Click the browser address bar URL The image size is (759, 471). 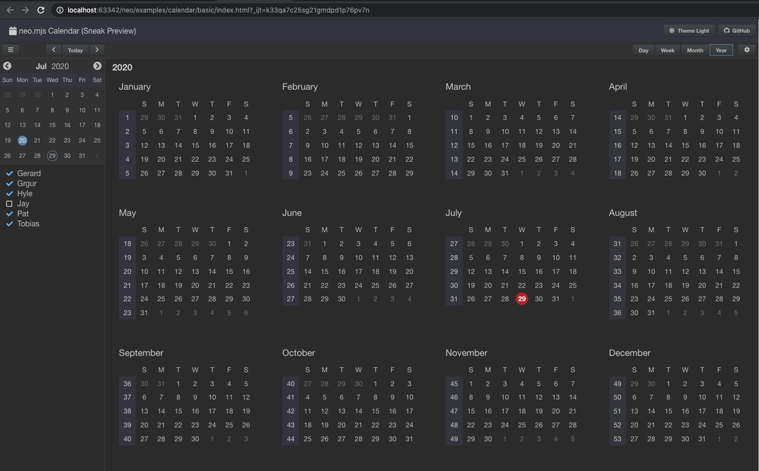click(x=218, y=10)
